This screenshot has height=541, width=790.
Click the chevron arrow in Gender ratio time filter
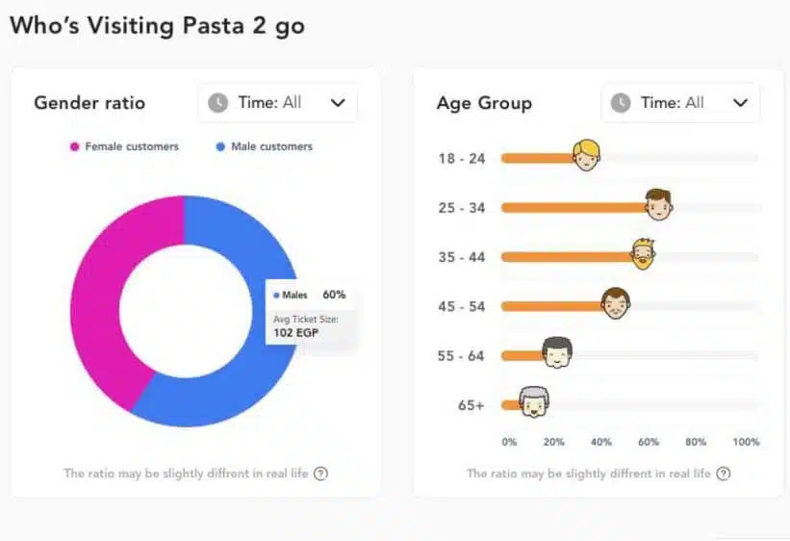(x=338, y=103)
